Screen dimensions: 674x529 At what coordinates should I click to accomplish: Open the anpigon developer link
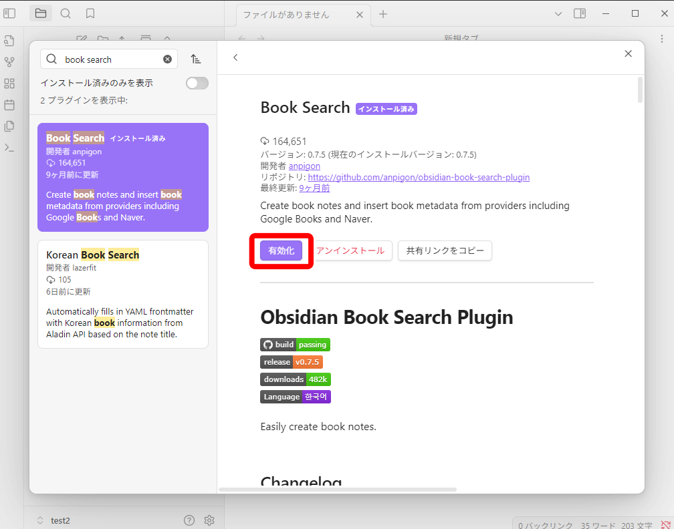point(304,166)
